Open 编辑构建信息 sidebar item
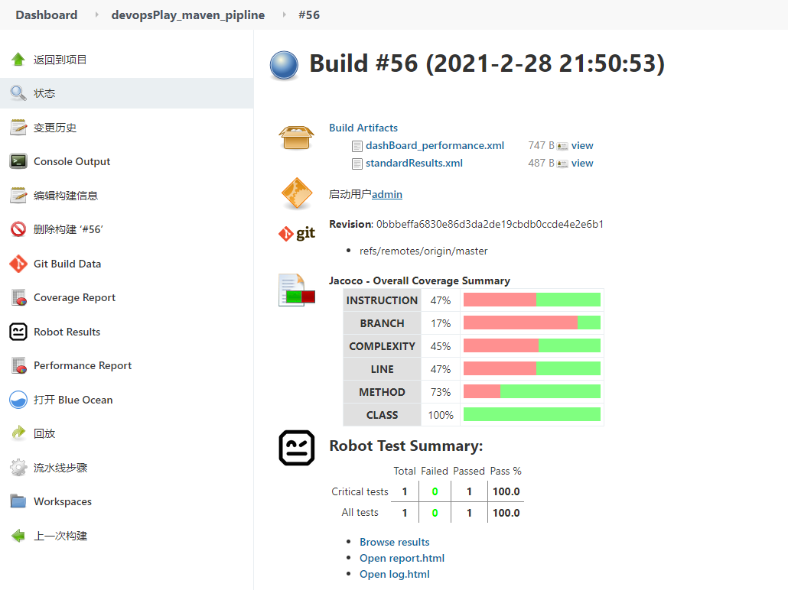Image resolution: width=788 pixels, height=590 pixels. pyautogui.click(x=65, y=196)
